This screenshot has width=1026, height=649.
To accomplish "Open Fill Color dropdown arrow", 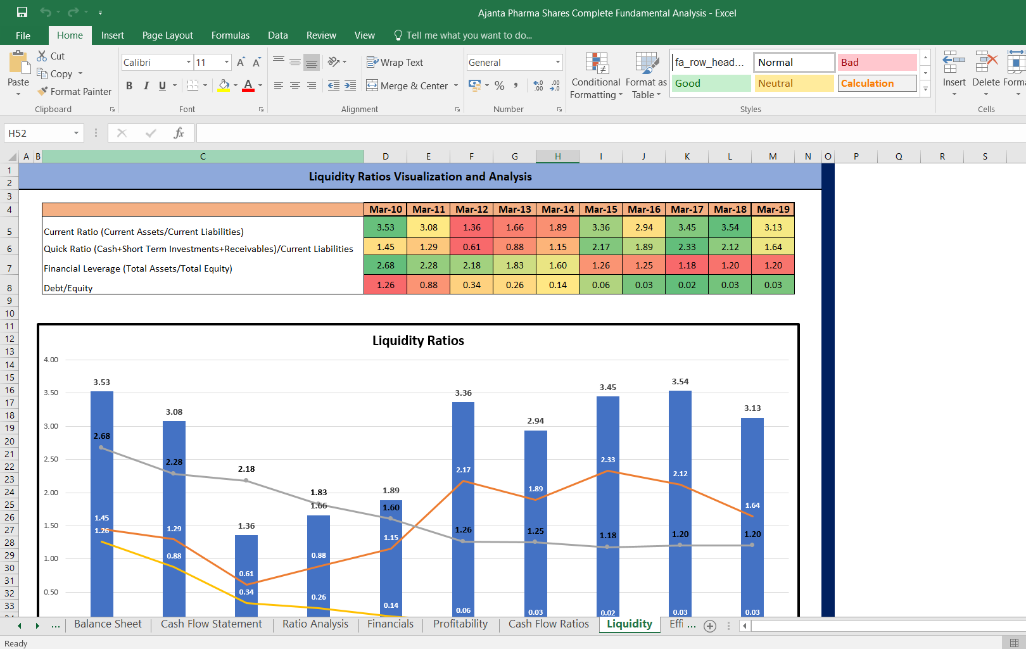I will (x=236, y=85).
